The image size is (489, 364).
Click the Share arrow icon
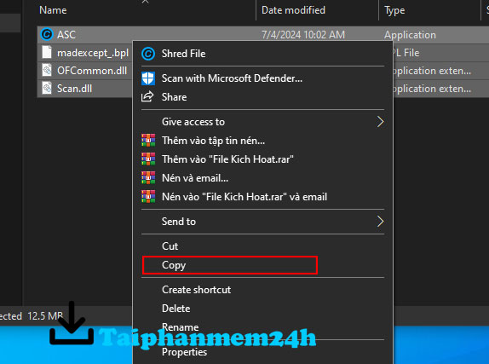point(147,97)
